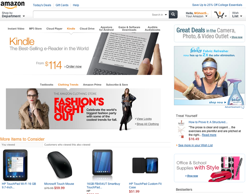Click the Treat Yourself book cover thumbnail
The image size is (246, 194).
click(181, 129)
